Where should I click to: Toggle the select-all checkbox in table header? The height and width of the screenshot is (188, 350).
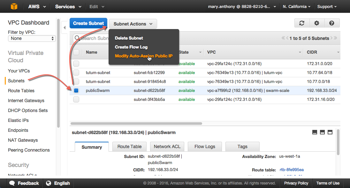click(x=76, y=52)
